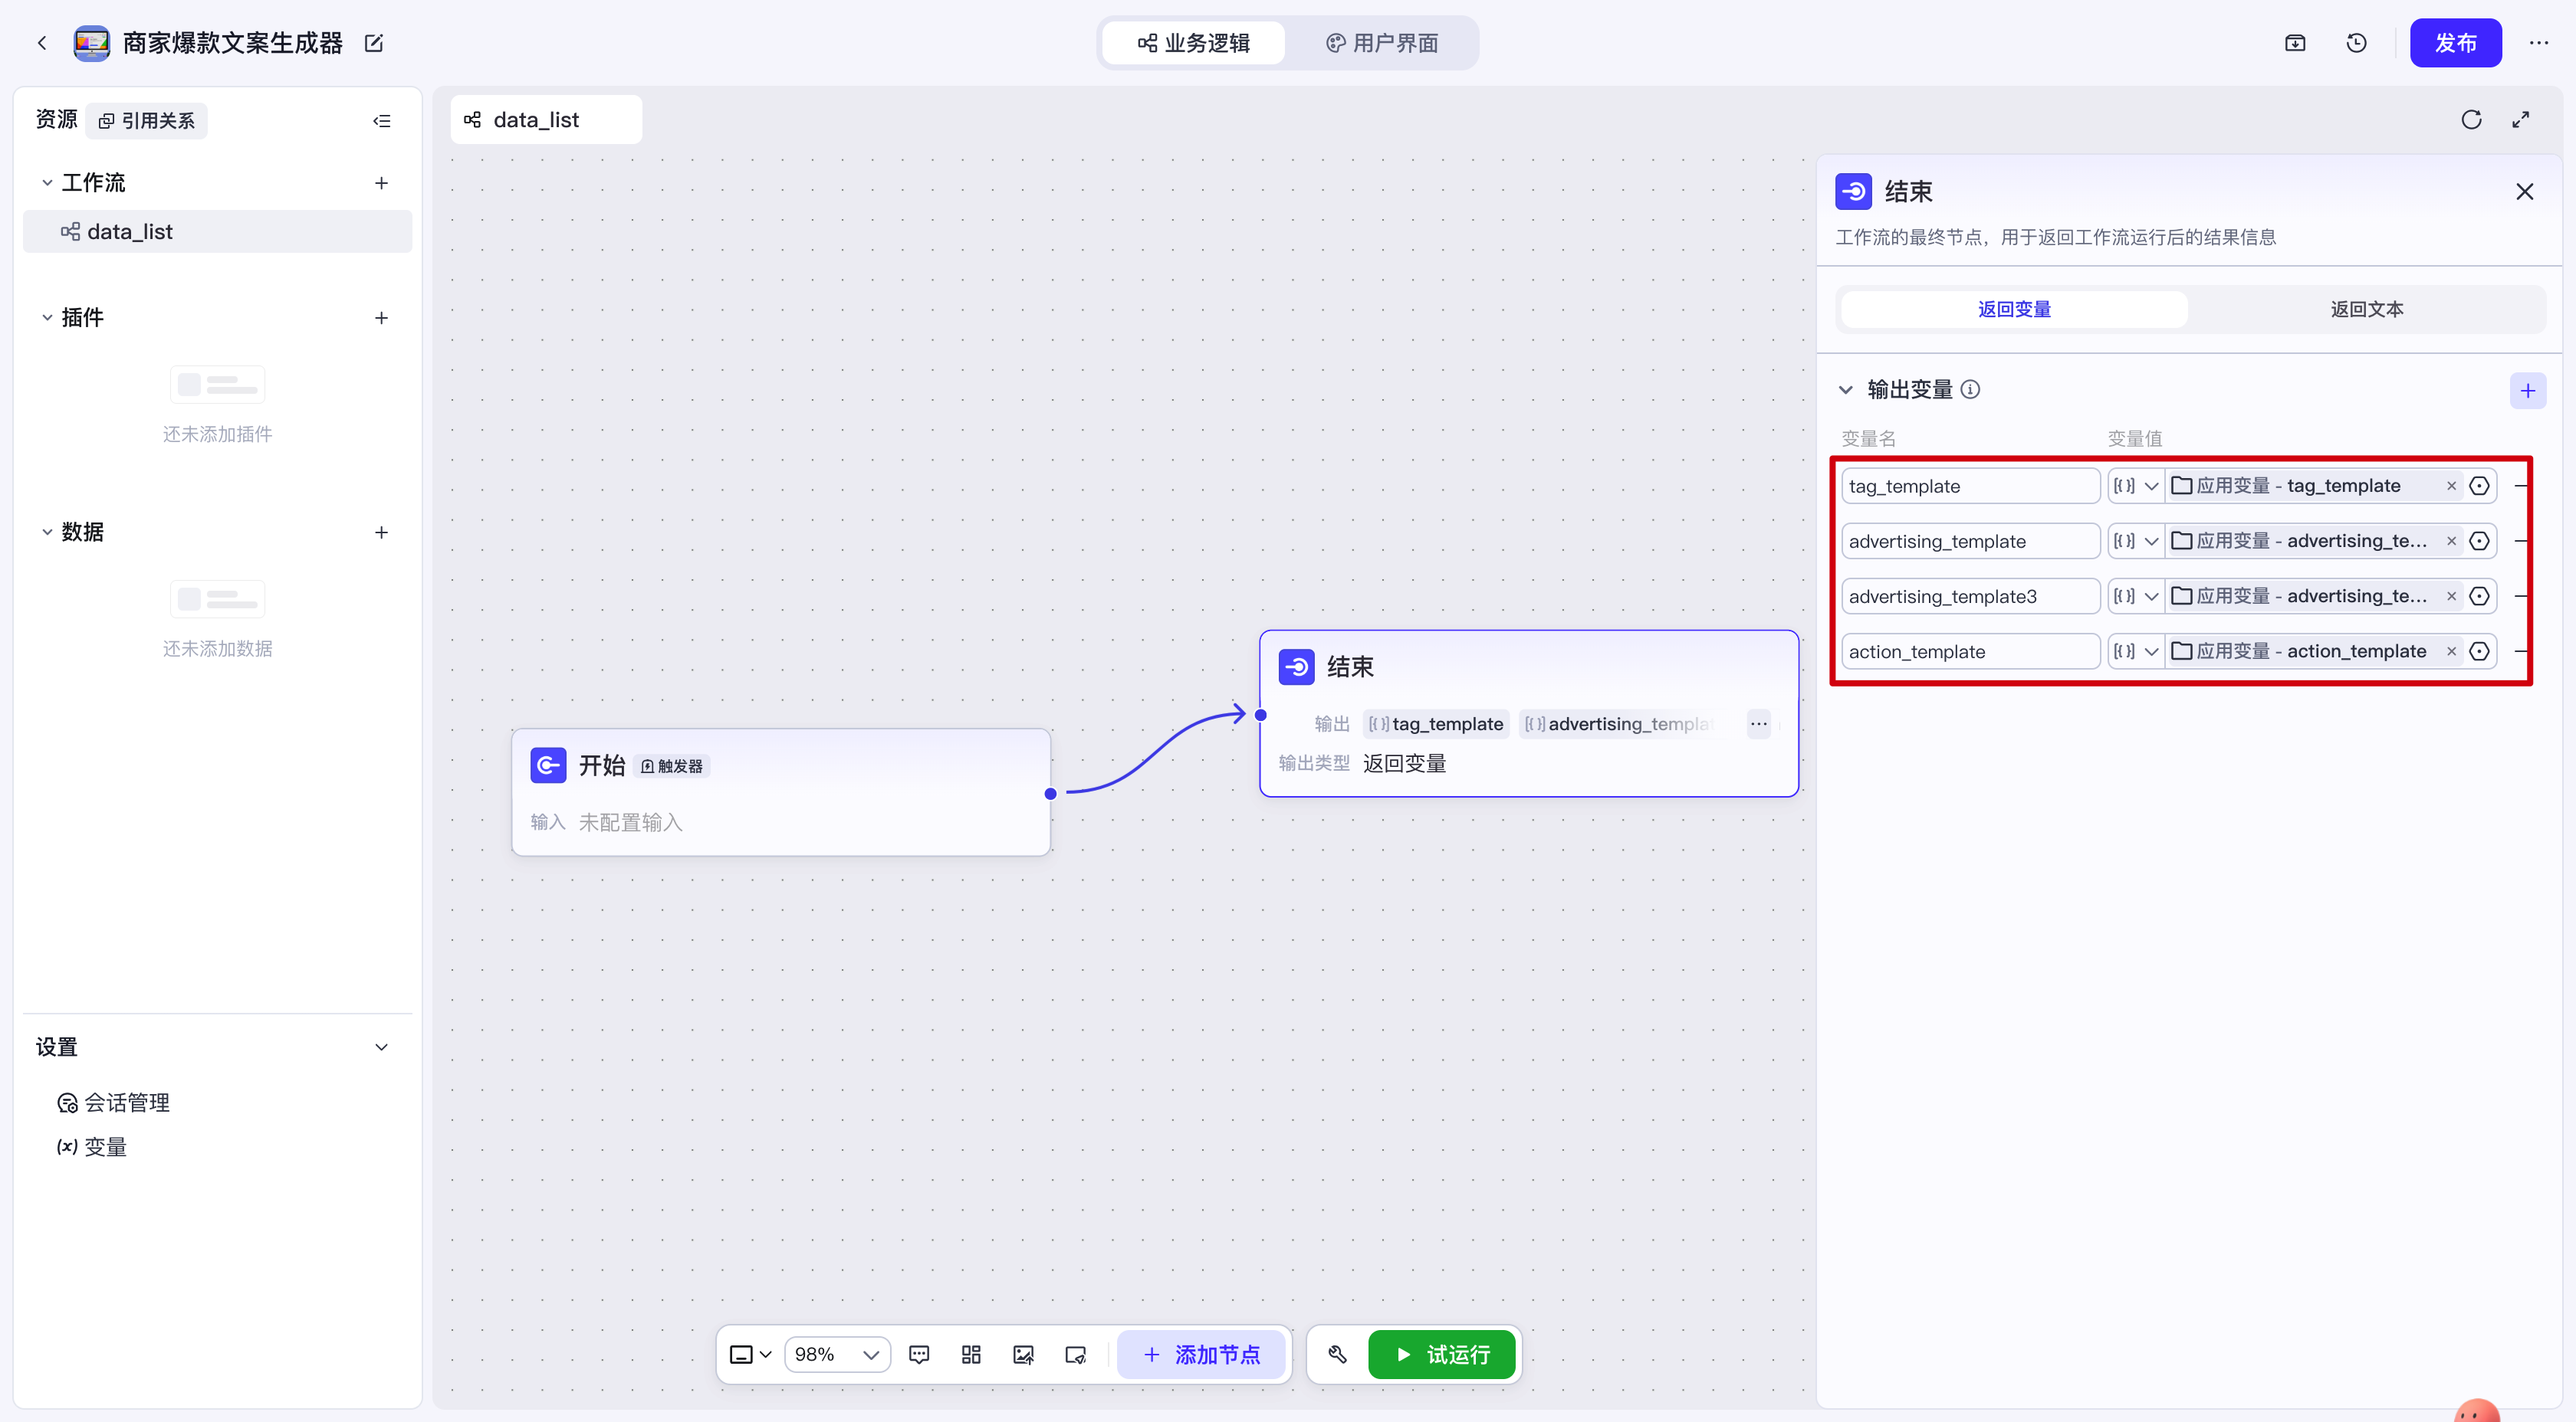The image size is (2576, 1422).
Task: Clear the tag_template variable value
Action: coord(2451,487)
